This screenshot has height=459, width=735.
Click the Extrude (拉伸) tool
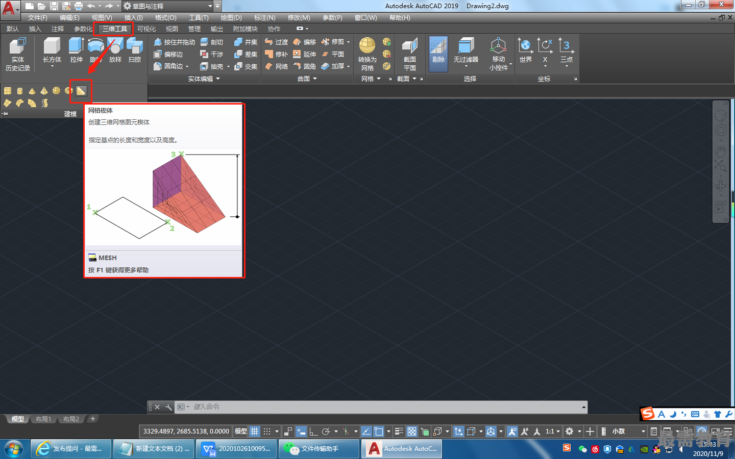click(76, 50)
